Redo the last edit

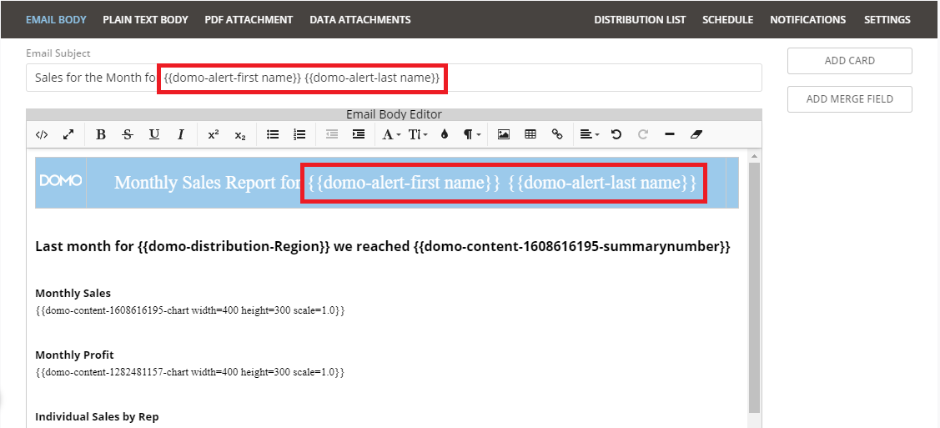(x=642, y=135)
